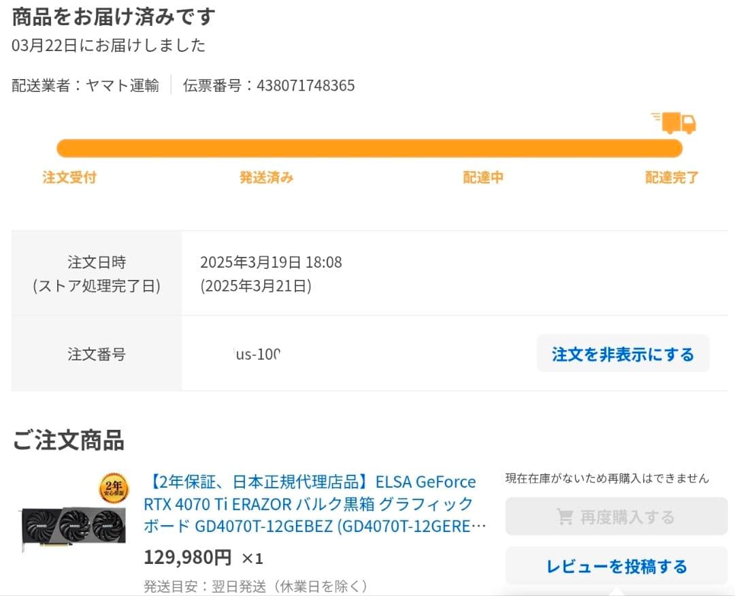The width and height of the screenshot is (735, 596).
Task: Click the 配達中 stage label
Action: [x=482, y=177]
